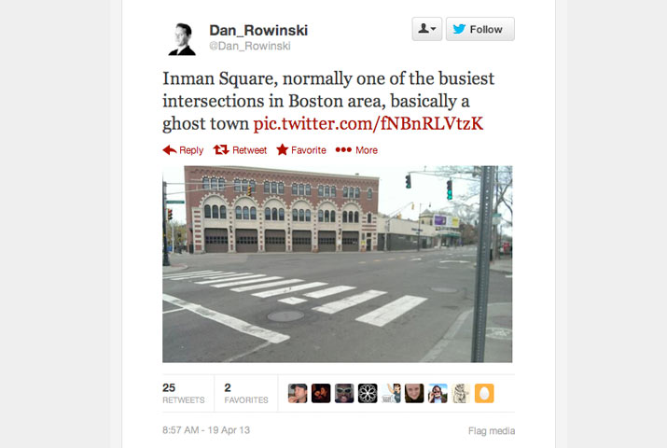
Task: Open the pic.twitter.com/fNBnRLVtzK link
Action: (x=368, y=124)
